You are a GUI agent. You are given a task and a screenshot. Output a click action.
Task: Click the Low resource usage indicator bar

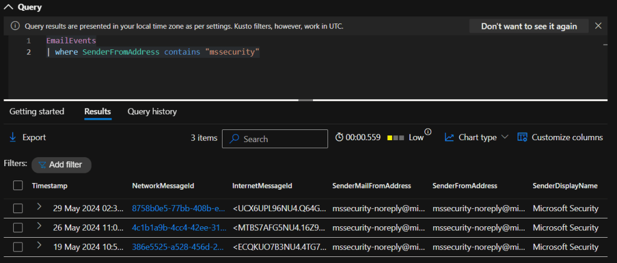point(396,138)
